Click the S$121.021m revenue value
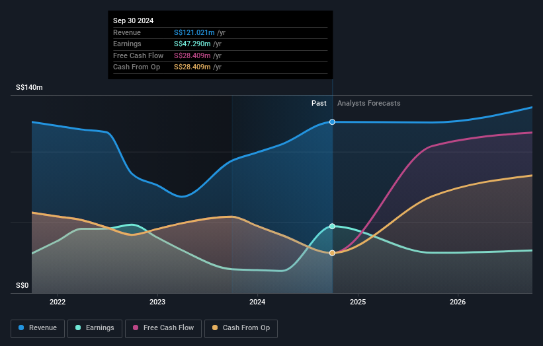543x346 pixels. 194,32
